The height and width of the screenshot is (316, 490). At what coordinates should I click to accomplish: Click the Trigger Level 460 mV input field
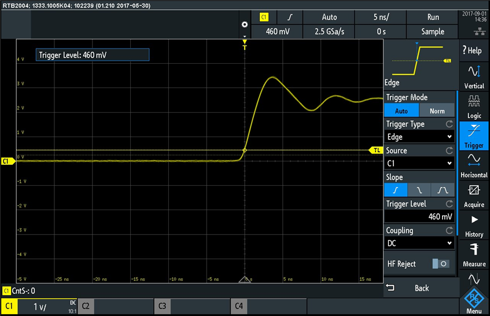point(419,216)
